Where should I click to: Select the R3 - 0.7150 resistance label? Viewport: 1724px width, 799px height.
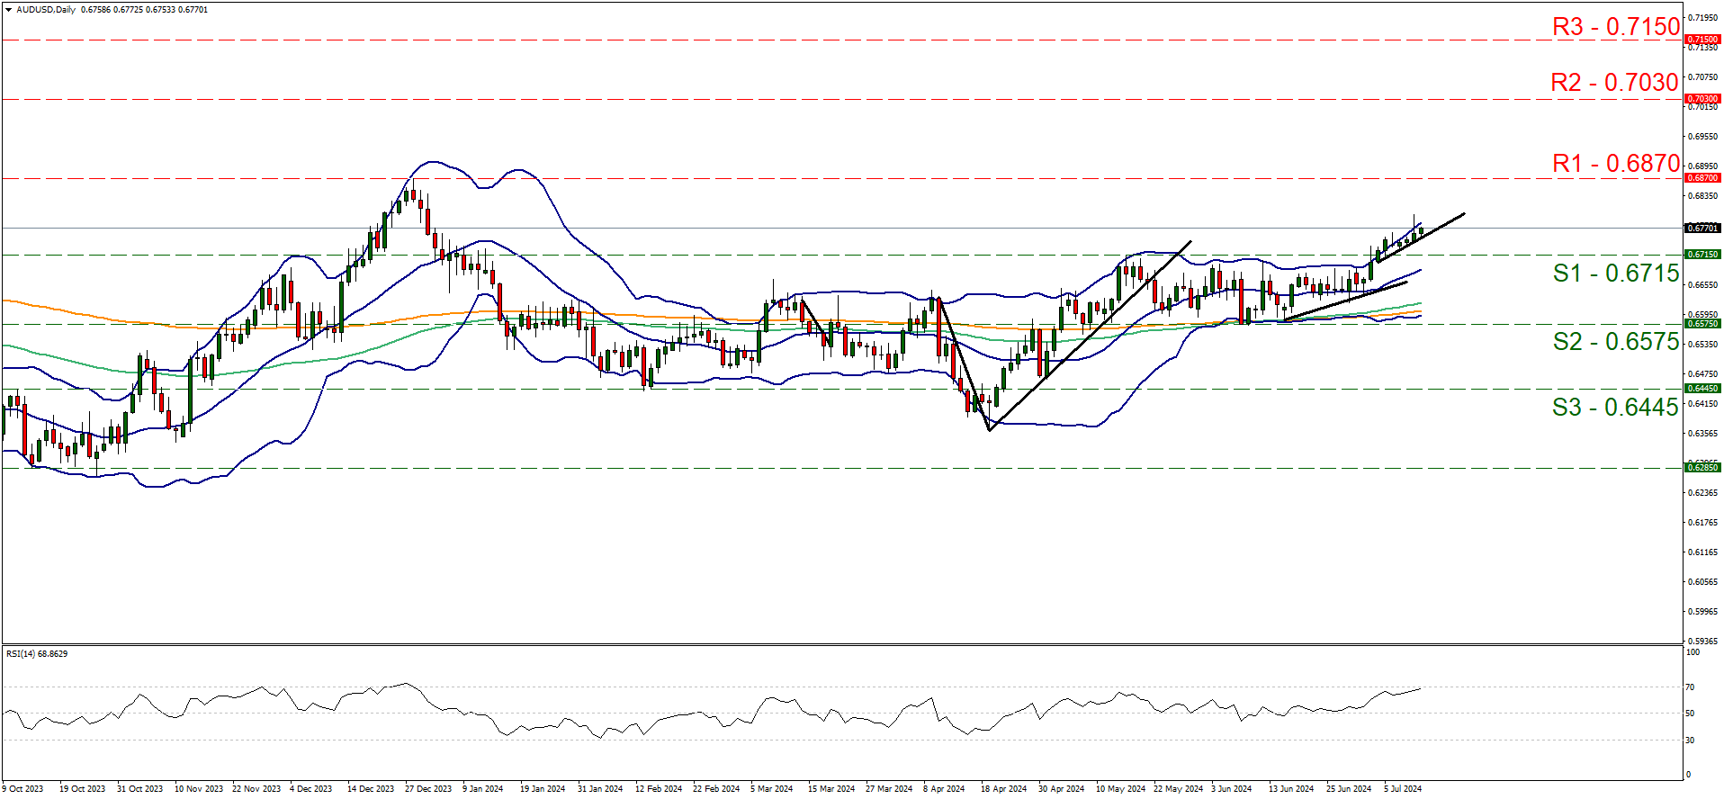pyautogui.click(x=1616, y=27)
